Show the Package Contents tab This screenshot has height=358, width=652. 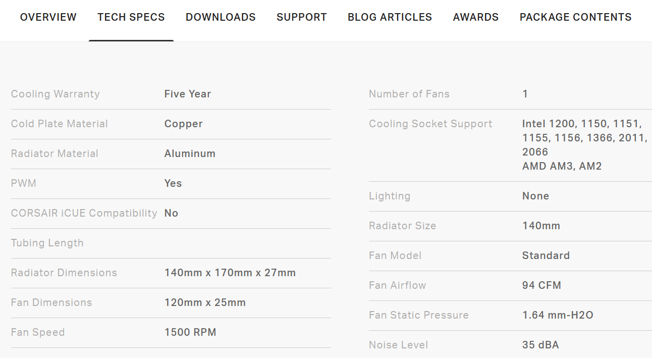coord(575,17)
